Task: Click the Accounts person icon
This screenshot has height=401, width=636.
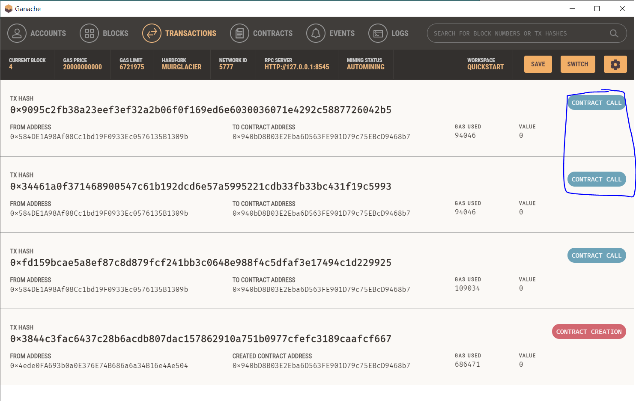Action: [x=17, y=33]
